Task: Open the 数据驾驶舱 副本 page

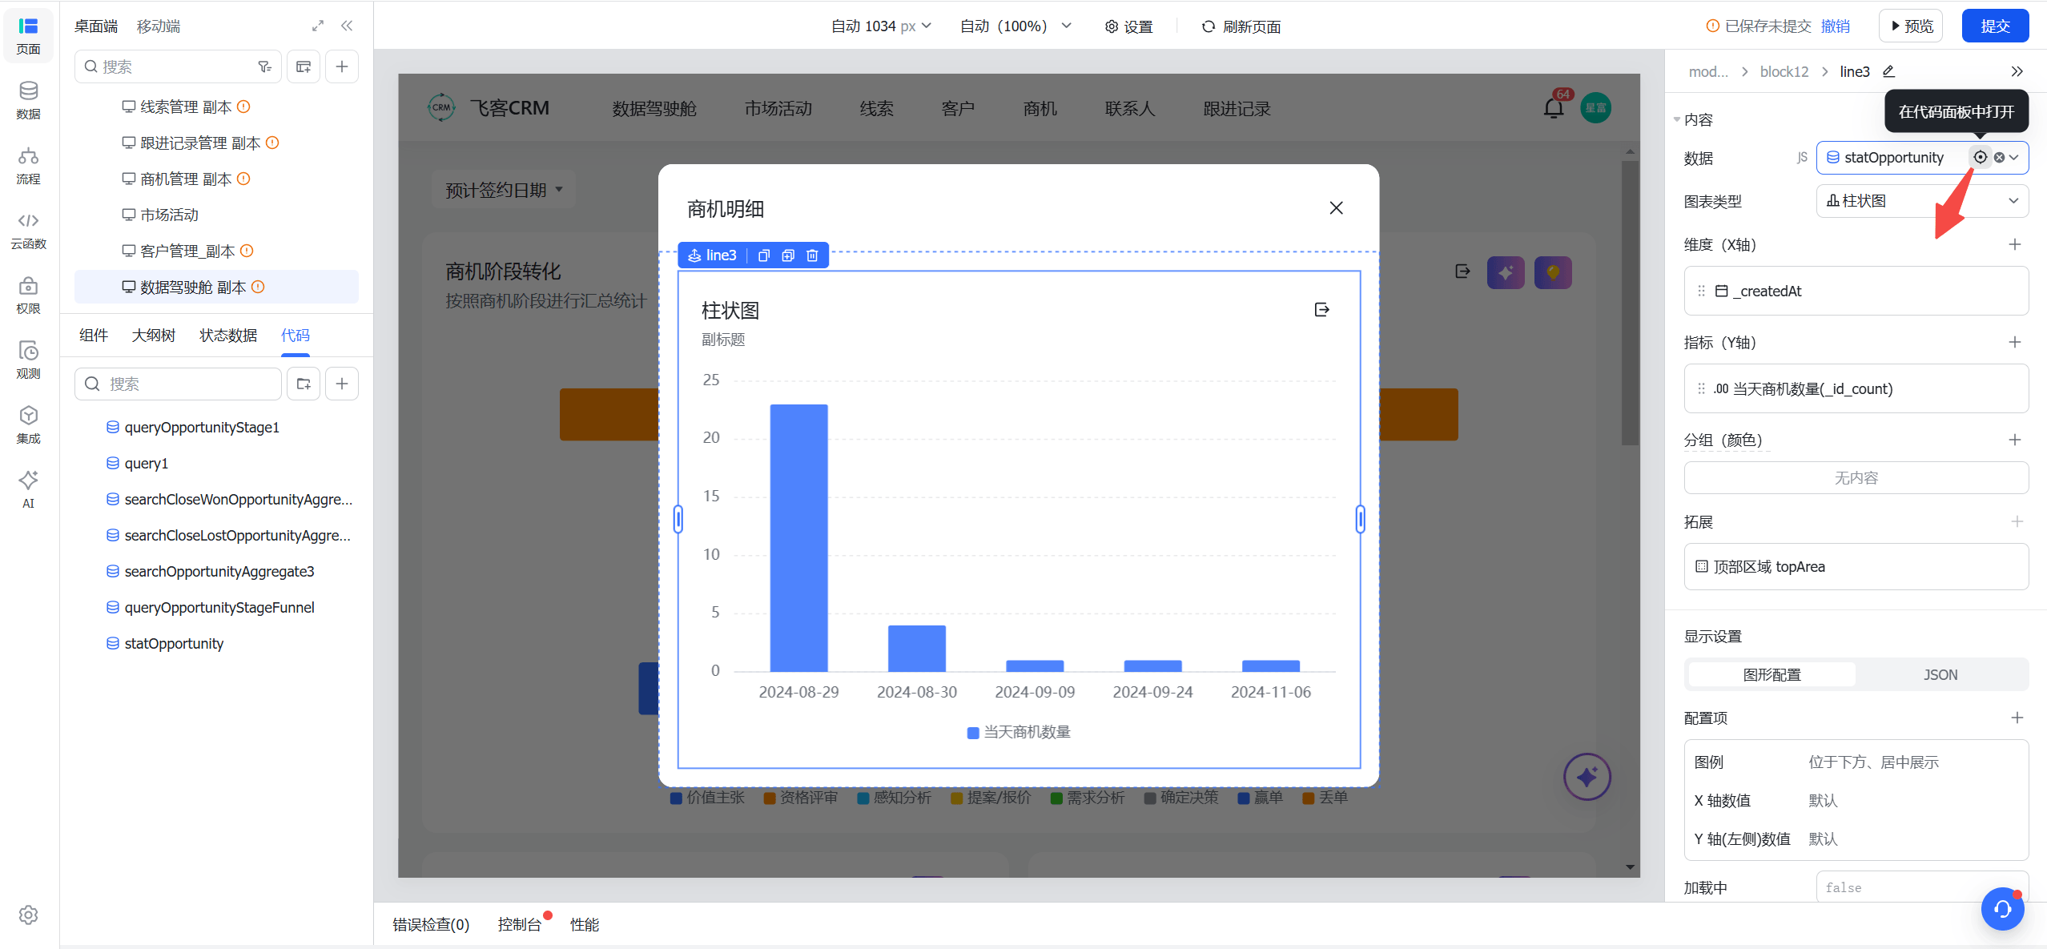Action: tap(216, 287)
